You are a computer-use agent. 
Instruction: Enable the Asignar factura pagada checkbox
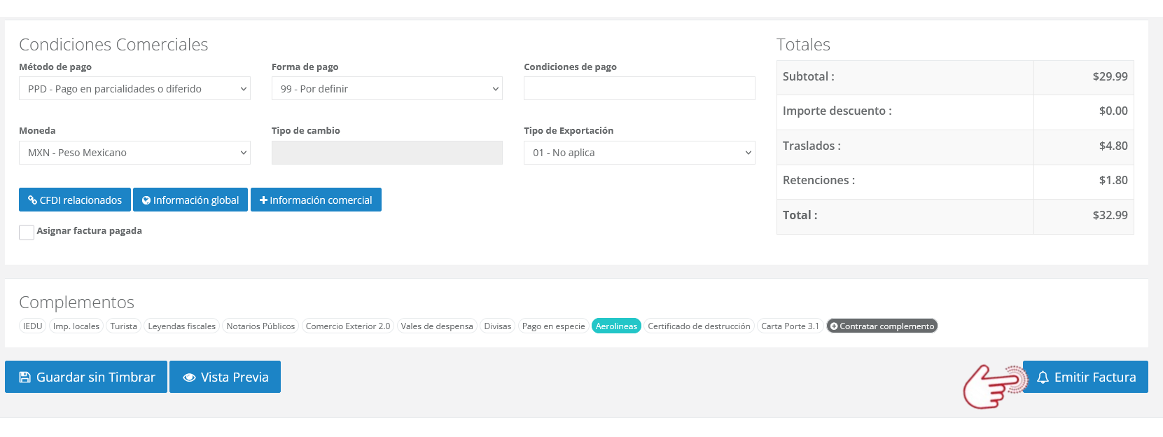coord(27,233)
